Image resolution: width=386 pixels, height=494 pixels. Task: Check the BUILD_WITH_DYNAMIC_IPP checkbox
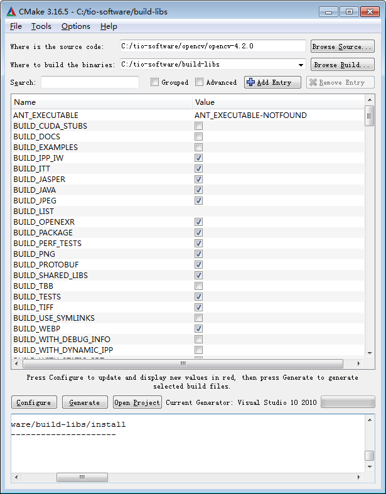(x=198, y=350)
